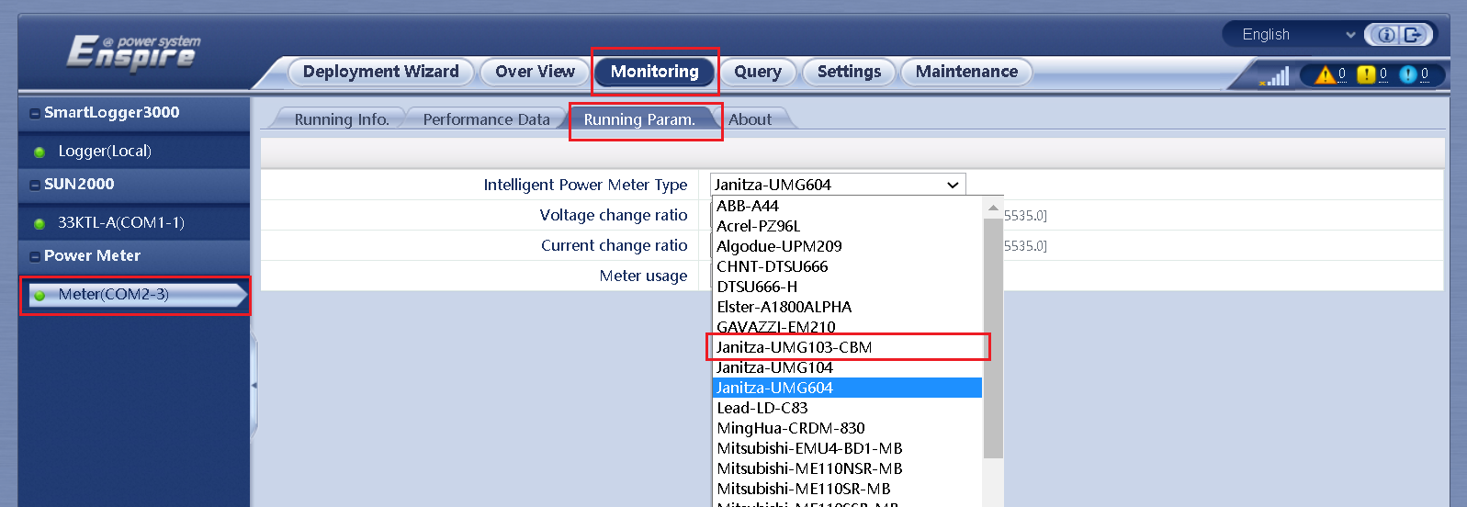1467x507 pixels.
Task: Click the Intelligent Power Meter Type label
Action: click(x=585, y=185)
